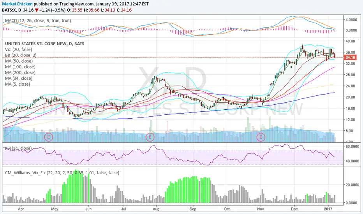Image resolution: width=363 pixels, height=214 pixels.
Task: Select the MA (5, close) indicator label
Action: (x=18, y=84)
